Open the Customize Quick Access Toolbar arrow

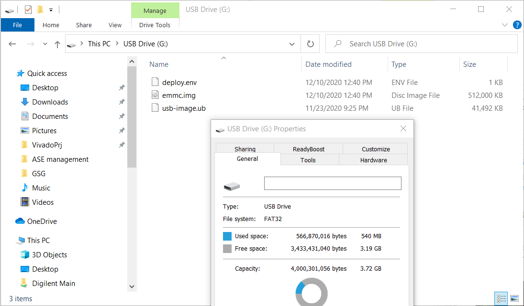[x=51, y=10]
